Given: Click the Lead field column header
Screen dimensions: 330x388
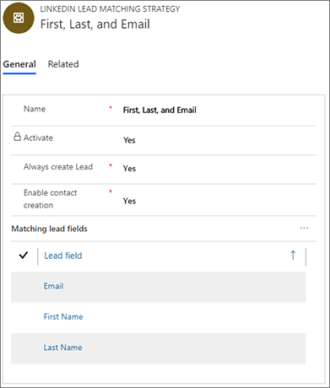Looking at the screenshot, I should tap(63, 256).
